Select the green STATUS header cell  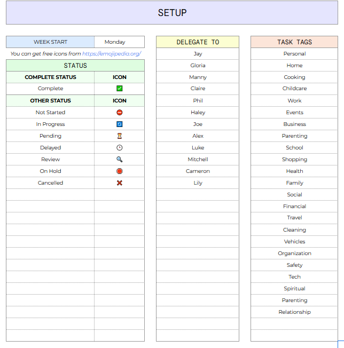click(75, 66)
